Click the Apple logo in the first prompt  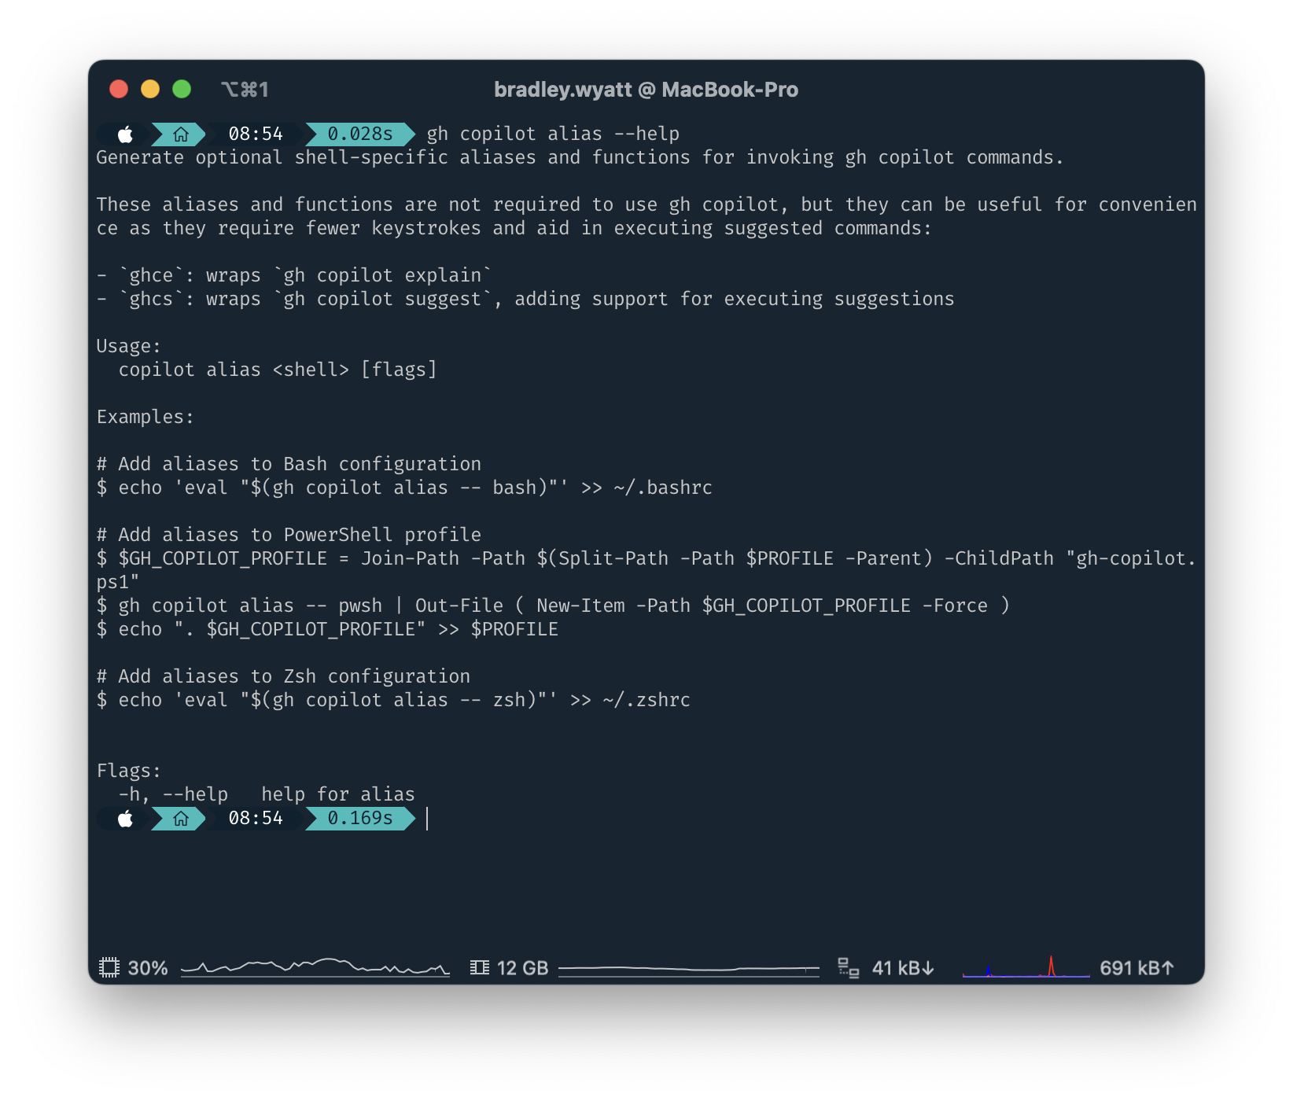click(x=125, y=134)
